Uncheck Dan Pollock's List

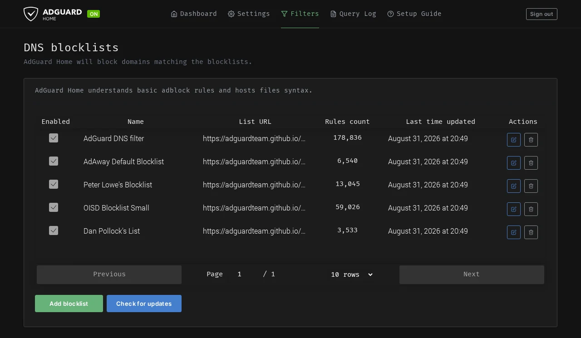click(x=54, y=230)
